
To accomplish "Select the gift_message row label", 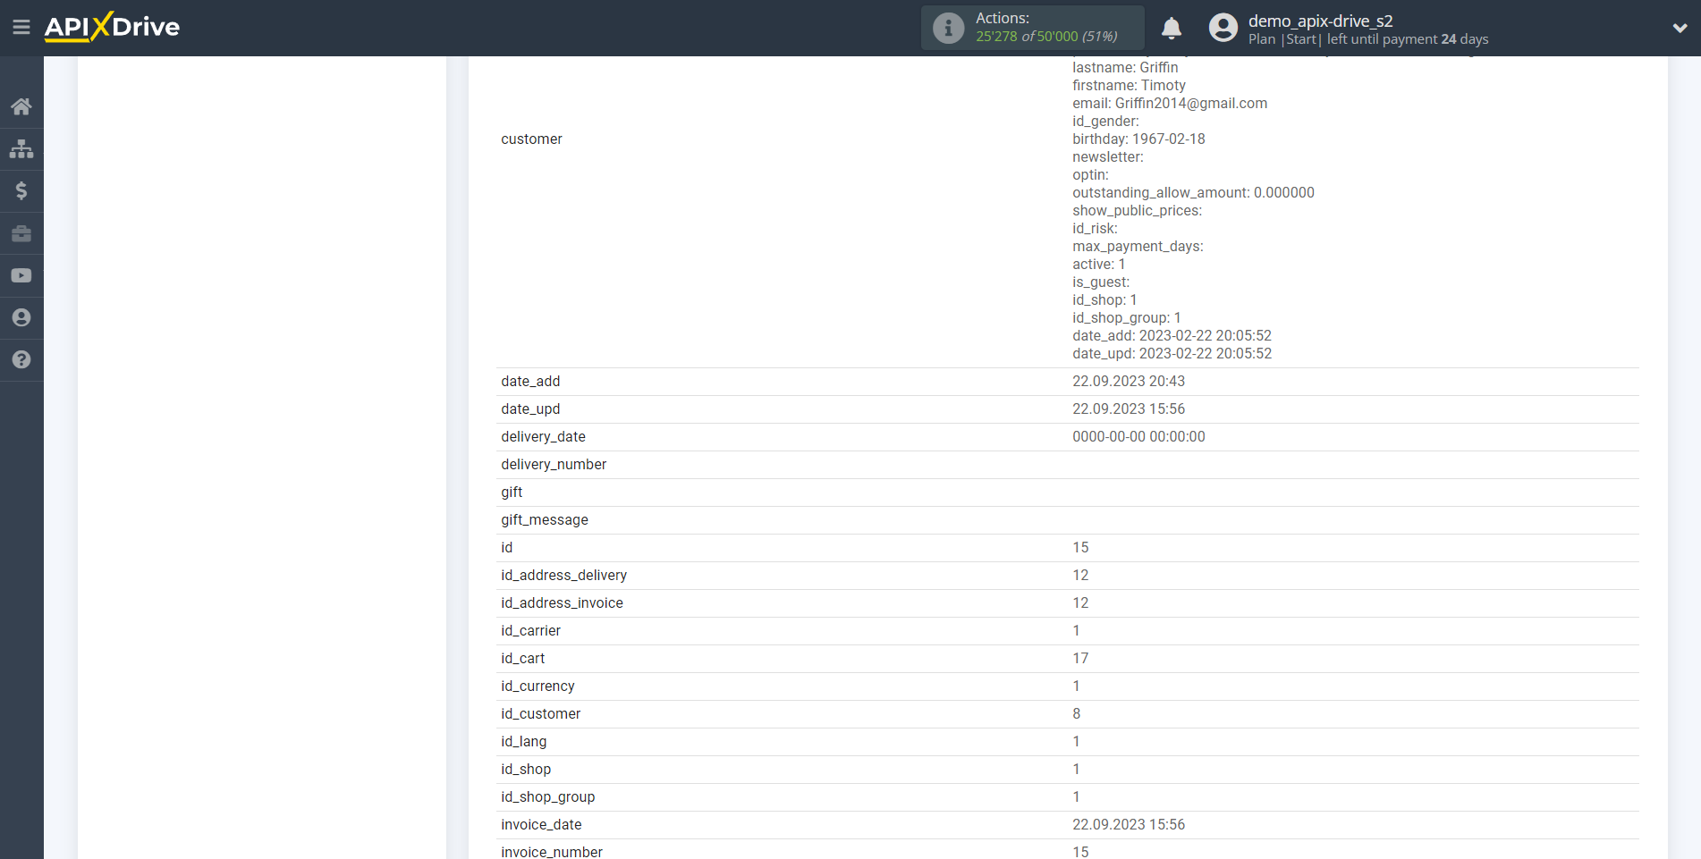I will 545,519.
